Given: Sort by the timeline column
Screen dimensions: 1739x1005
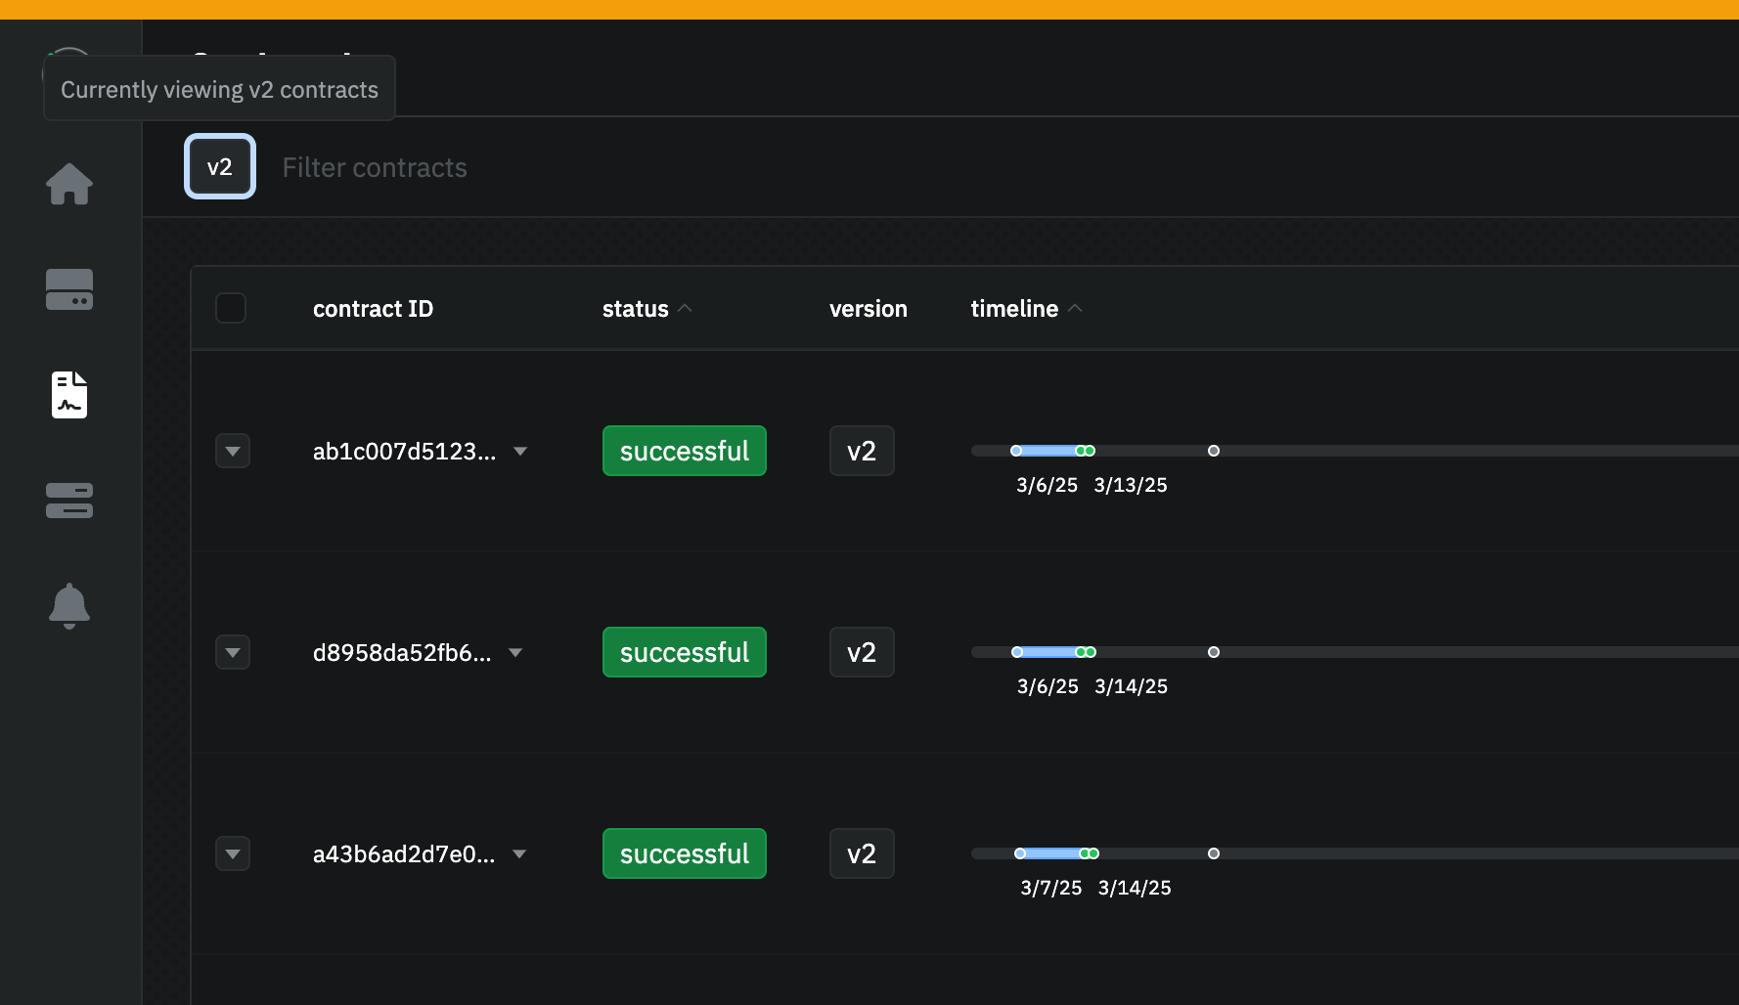Looking at the screenshot, I should (1026, 309).
